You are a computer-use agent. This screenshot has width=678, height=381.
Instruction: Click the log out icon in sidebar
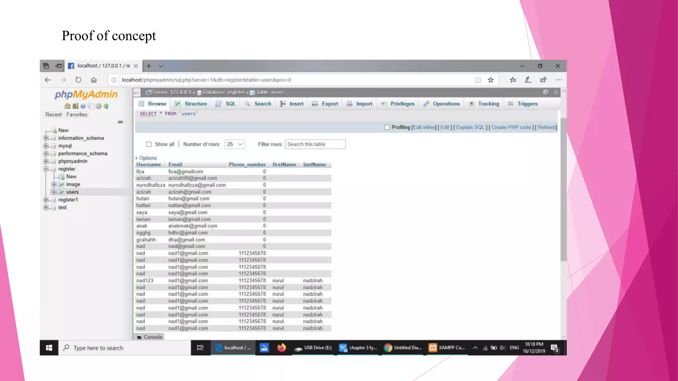(75, 106)
